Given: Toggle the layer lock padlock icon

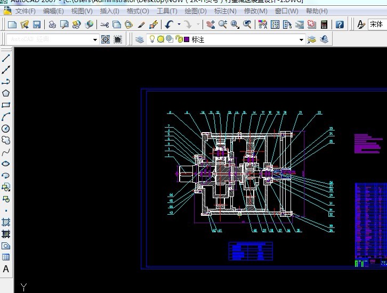Looking at the screenshot, I should point(179,39).
